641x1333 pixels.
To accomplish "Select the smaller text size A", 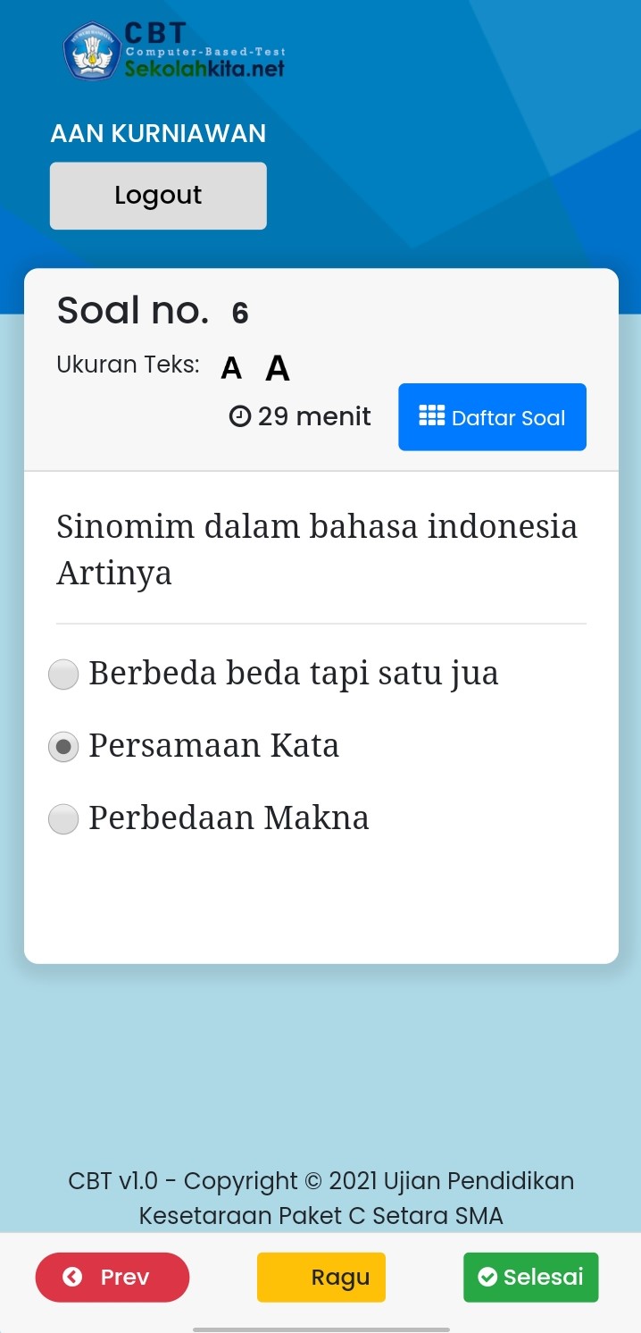I will pos(231,368).
